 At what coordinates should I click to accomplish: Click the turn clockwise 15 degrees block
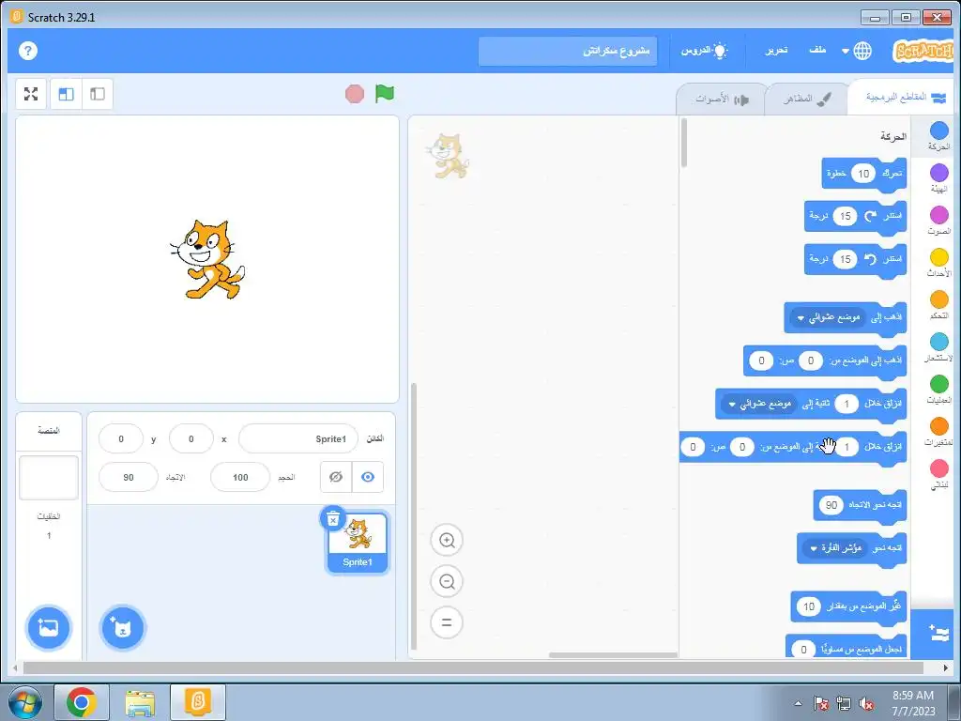[x=856, y=217]
